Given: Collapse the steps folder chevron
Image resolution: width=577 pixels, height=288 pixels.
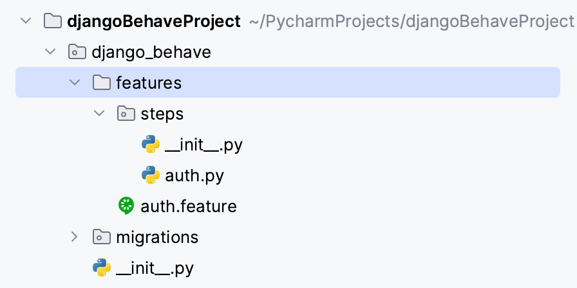Looking at the screenshot, I should [x=100, y=114].
